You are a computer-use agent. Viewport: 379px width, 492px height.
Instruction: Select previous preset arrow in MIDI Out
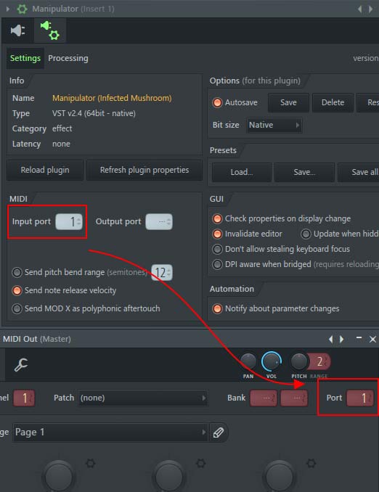(x=330, y=339)
